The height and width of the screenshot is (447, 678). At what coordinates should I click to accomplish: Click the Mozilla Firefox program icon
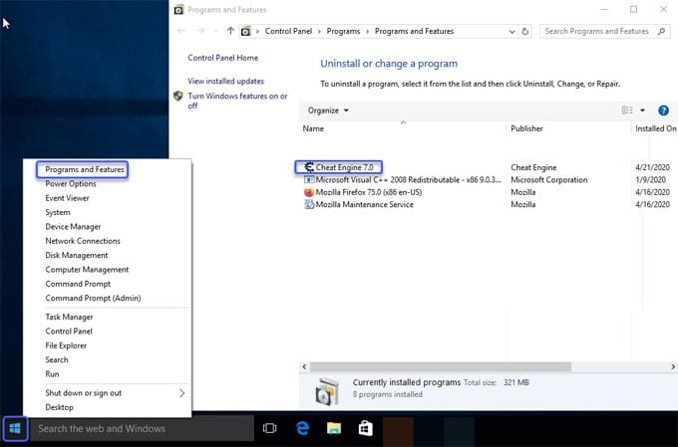click(x=309, y=192)
